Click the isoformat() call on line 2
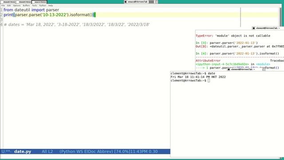The height and width of the screenshot is (160, 284). [81, 15]
